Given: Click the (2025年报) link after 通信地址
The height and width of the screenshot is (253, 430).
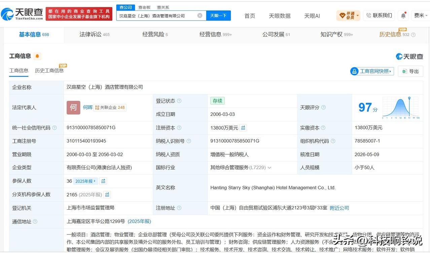Looking at the screenshot, I should (139, 221).
